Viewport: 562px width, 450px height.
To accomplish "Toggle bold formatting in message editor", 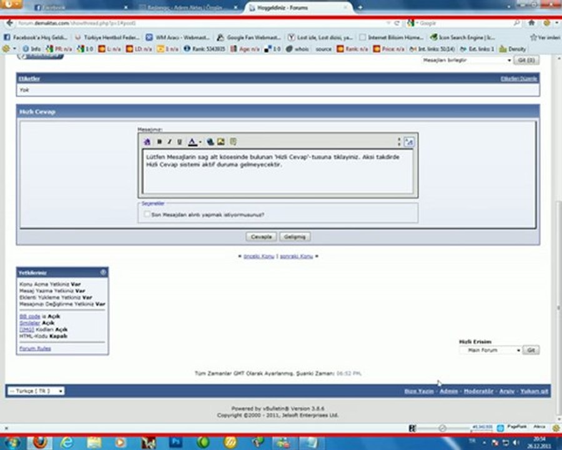I will point(159,142).
